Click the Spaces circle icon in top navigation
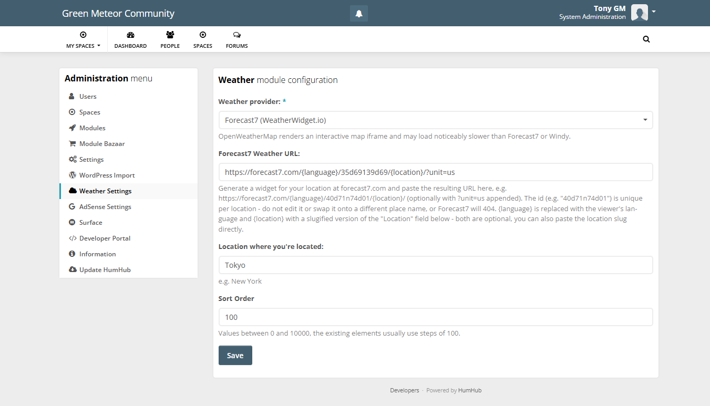This screenshot has height=406, width=710. (203, 35)
